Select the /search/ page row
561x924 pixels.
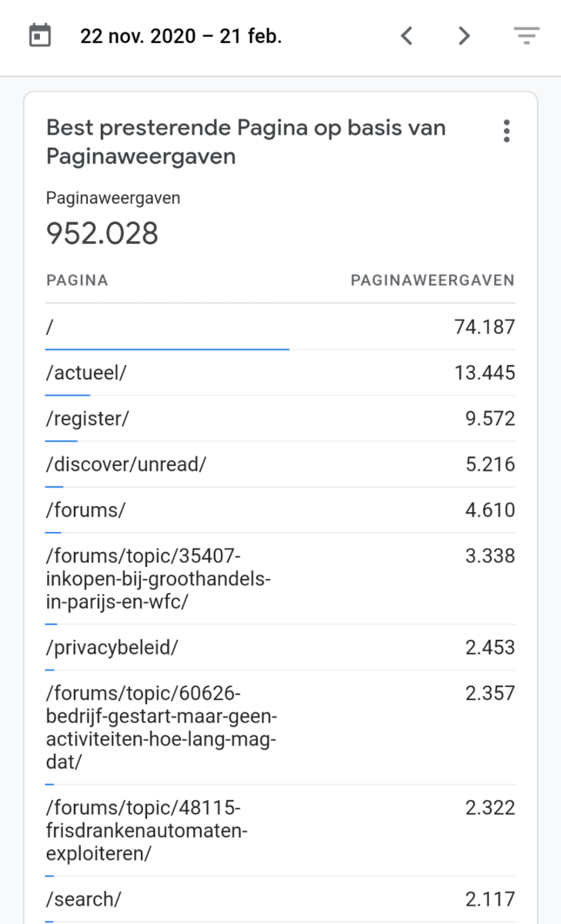(280, 899)
